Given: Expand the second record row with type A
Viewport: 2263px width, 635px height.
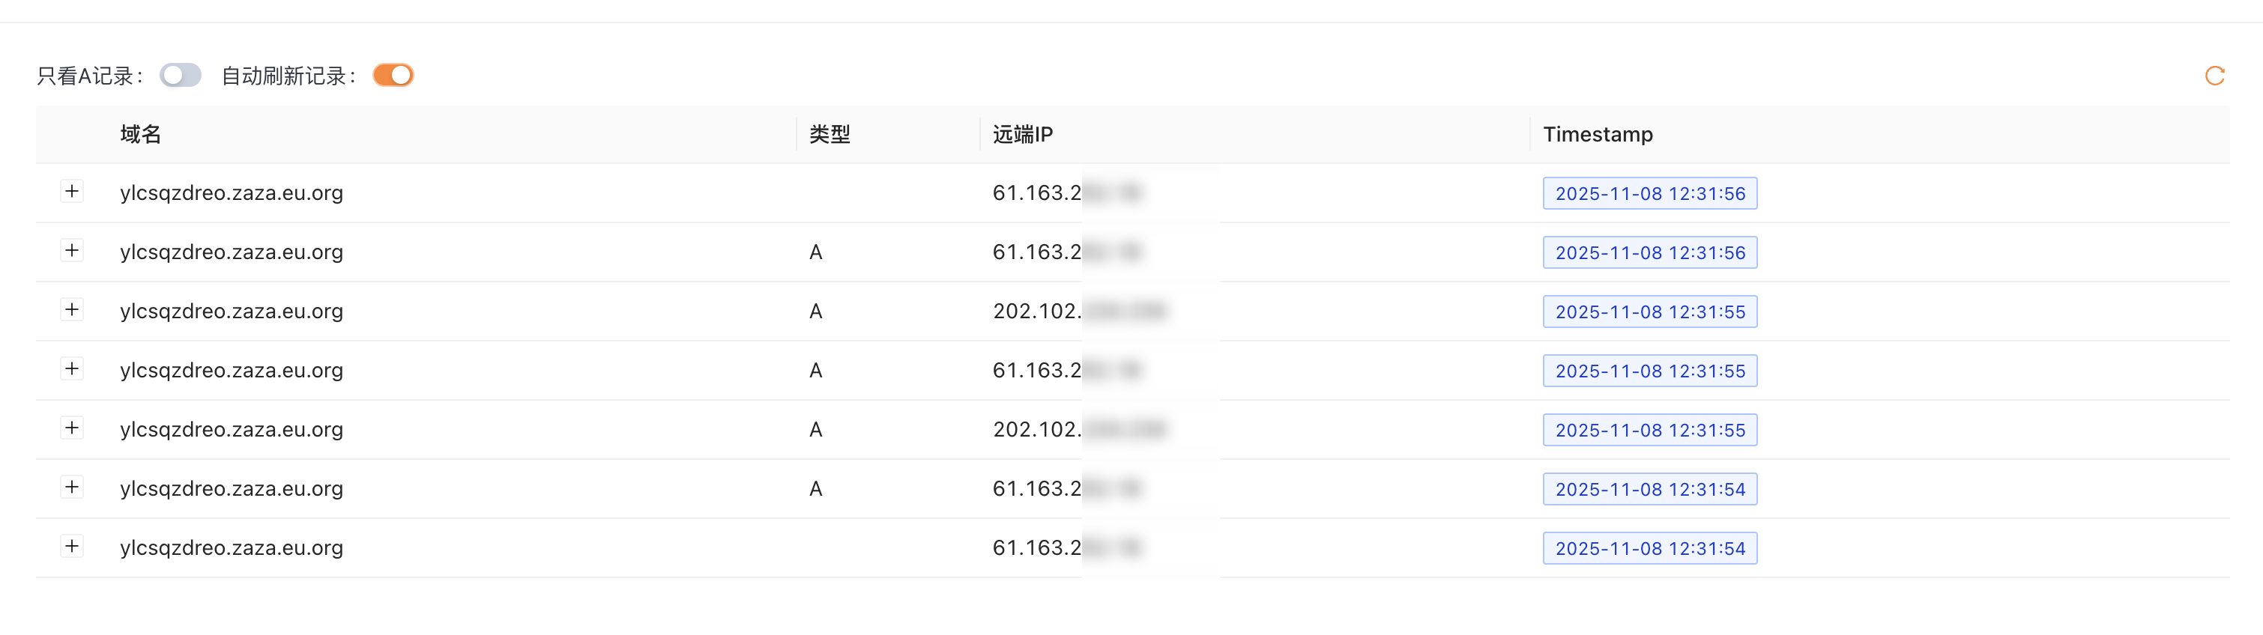Looking at the screenshot, I should coord(72,250).
